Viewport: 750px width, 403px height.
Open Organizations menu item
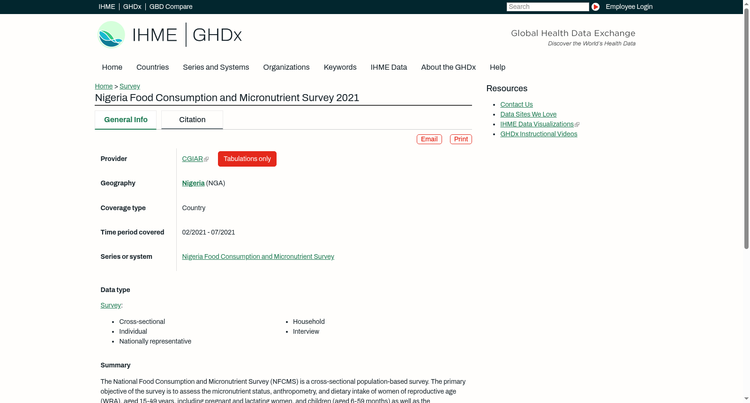tap(286, 67)
